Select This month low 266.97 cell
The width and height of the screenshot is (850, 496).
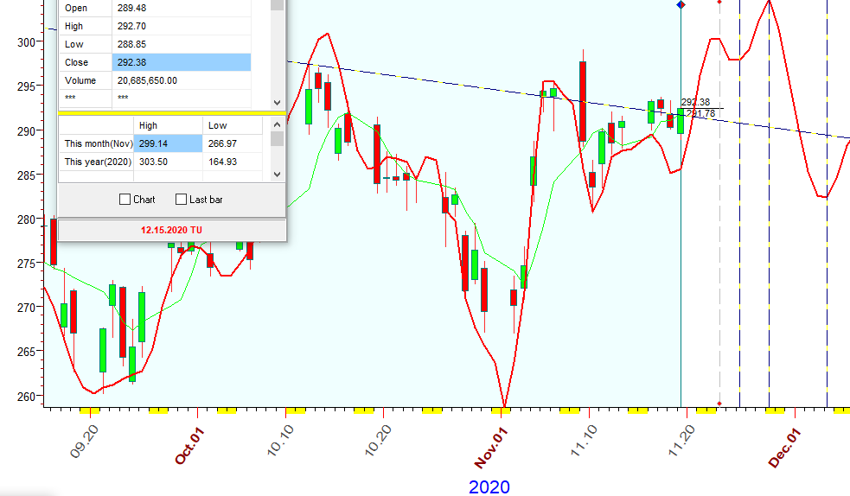coord(233,143)
